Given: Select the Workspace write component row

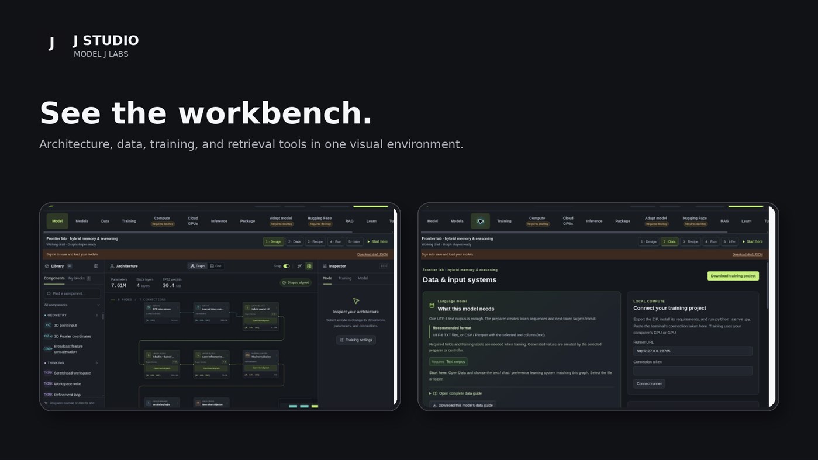Looking at the screenshot, I should point(71,384).
